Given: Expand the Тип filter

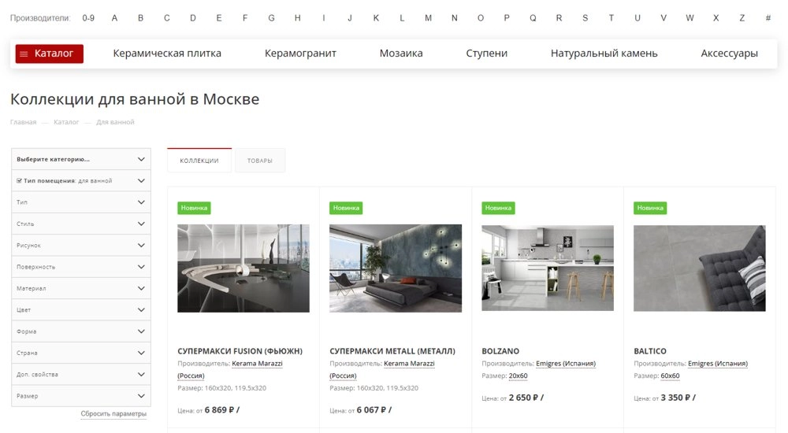Looking at the screenshot, I should (x=81, y=202).
